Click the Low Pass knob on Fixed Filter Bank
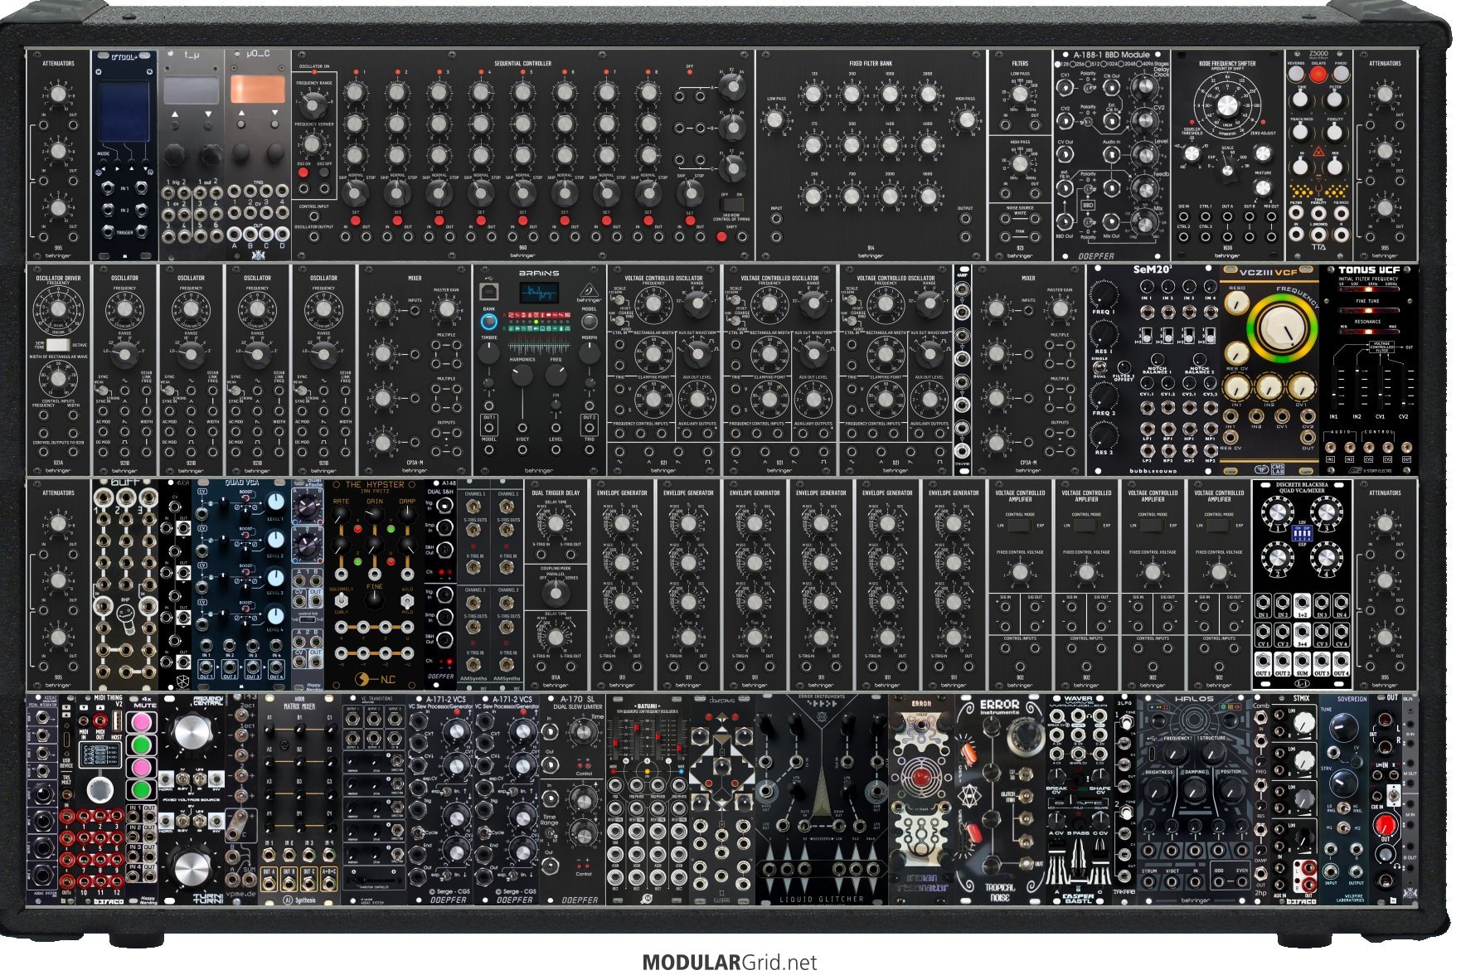Image resolution: width=1461 pixels, height=980 pixels. [776, 120]
